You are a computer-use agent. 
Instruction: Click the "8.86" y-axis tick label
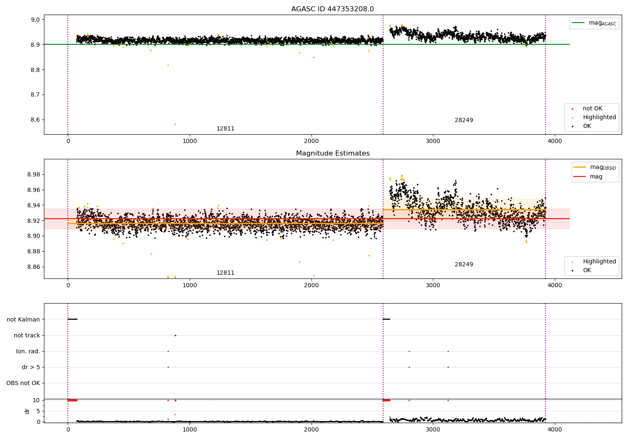pyautogui.click(x=33, y=267)
